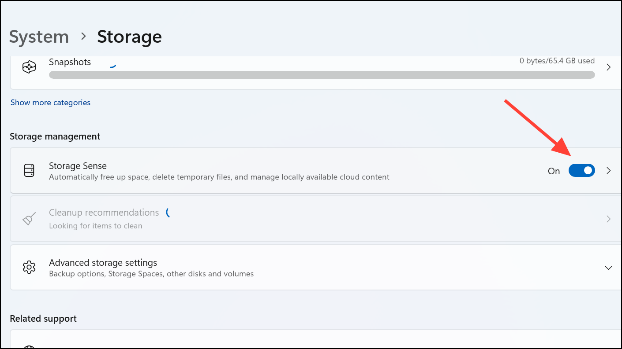Open Snapshots details via its right chevron
The height and width of the screenshot is (349, 622).
[608, 67]
